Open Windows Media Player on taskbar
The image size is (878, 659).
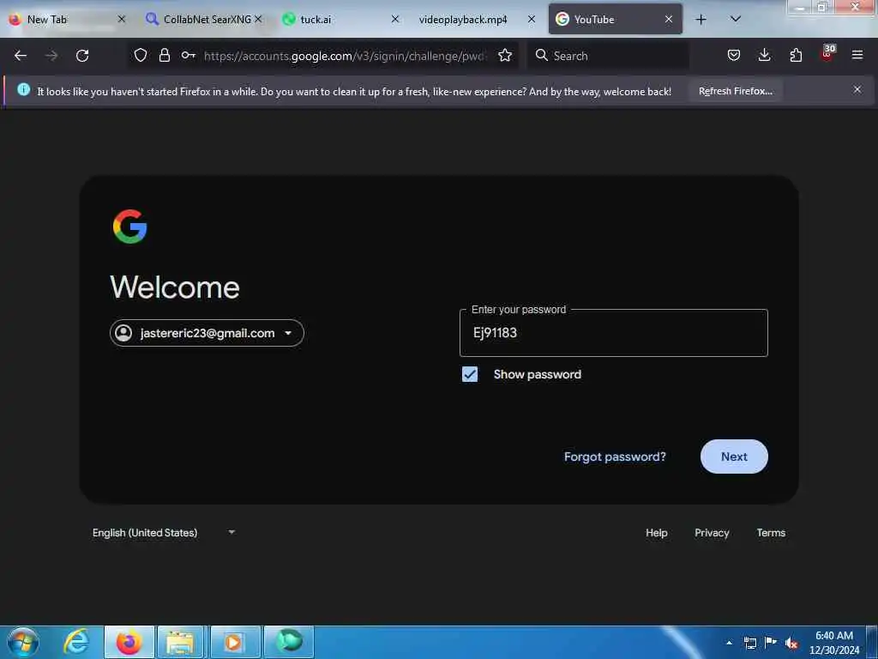pos(234,642)
